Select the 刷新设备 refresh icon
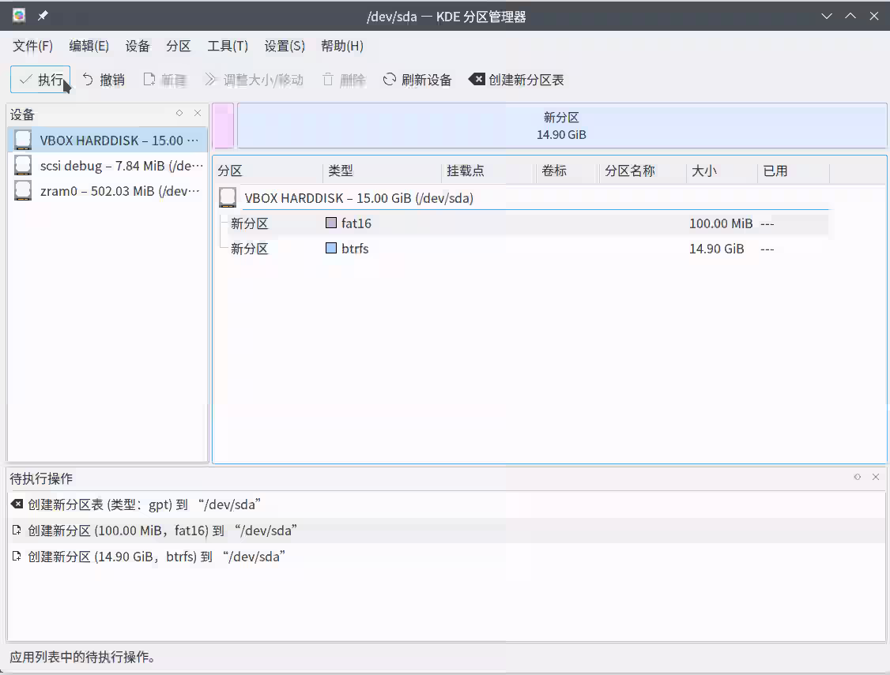The height and width of the screenshot is (675, 890). point(388,79)
